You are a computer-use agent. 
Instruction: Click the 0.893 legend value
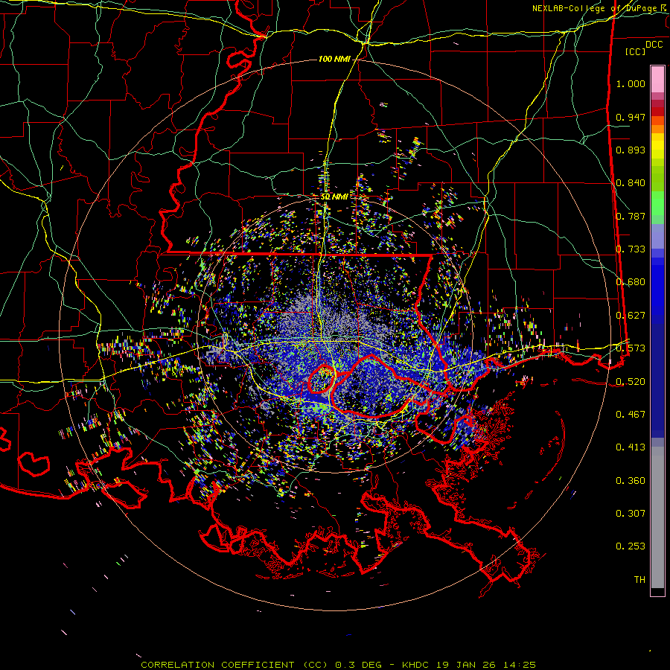(631, 150)
